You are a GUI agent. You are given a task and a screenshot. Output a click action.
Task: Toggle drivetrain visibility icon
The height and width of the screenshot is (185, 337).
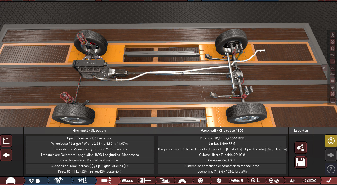tap(333, 55)
